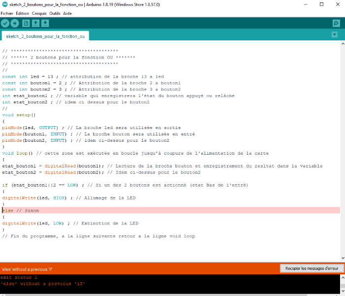Open a sketch with the up-arrow icon
Image resolution: width=345 pixels, height=296 pixels.
pyautogui.click(x=35, y=23)
